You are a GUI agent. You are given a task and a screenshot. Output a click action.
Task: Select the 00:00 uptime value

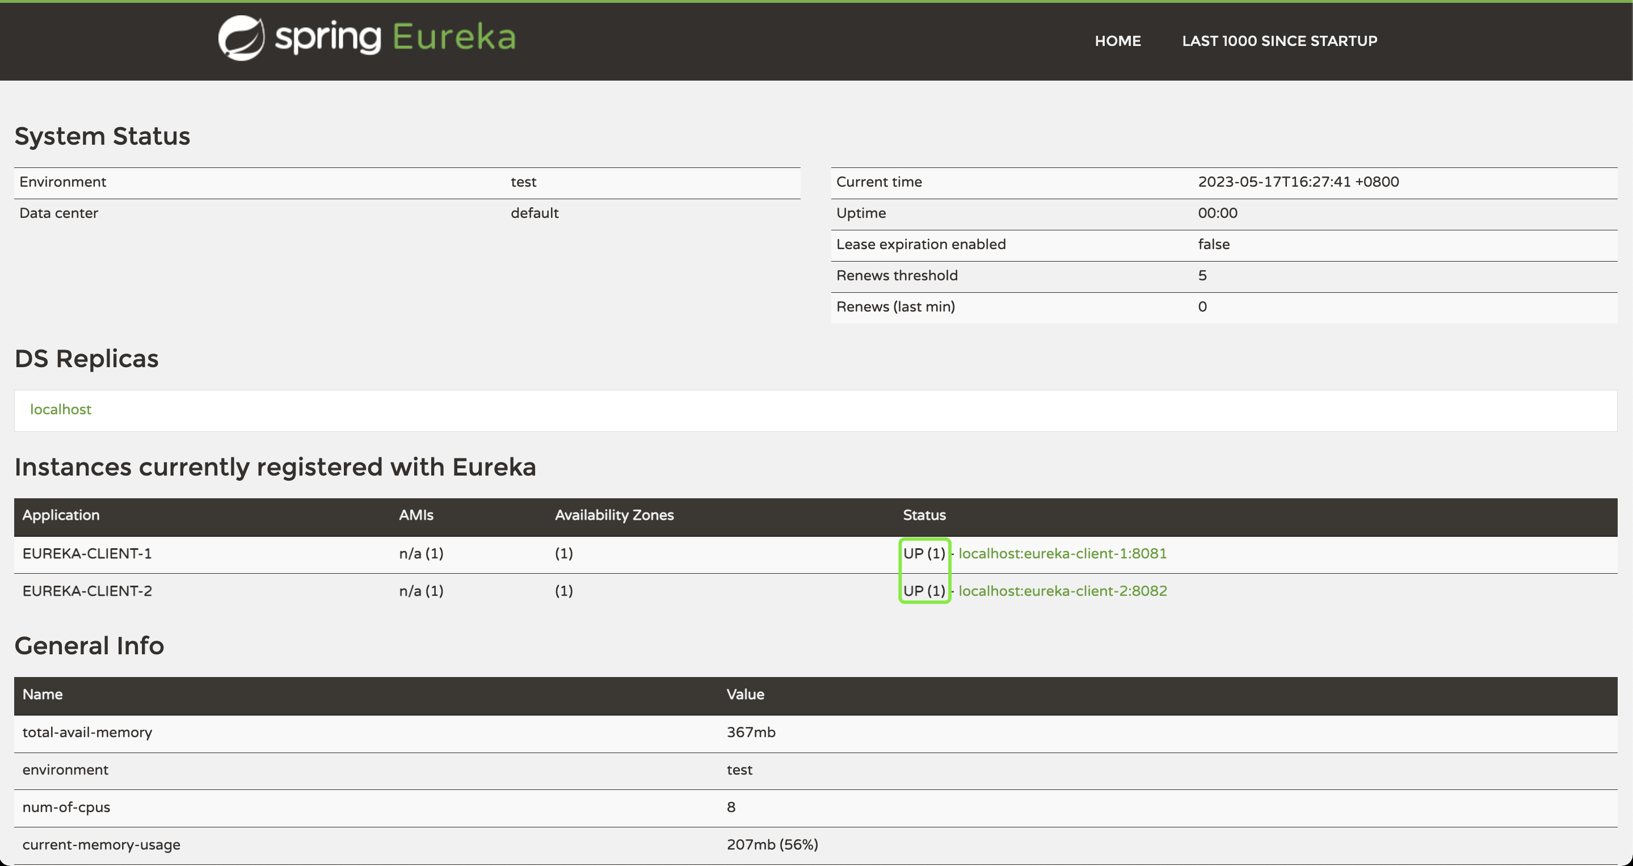(x=1217, y=213)
